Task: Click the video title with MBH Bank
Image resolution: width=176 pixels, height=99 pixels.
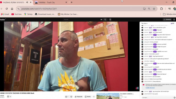Action: 17,93
